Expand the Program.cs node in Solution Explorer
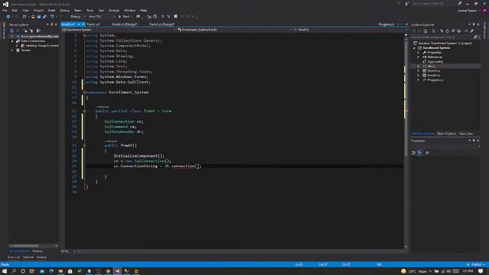This screenshot has width=489, height=275. click(x=419, y=80)
